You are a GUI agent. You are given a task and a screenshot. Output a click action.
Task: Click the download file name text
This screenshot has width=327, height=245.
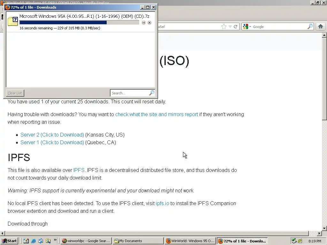click(x=84, y=16)
